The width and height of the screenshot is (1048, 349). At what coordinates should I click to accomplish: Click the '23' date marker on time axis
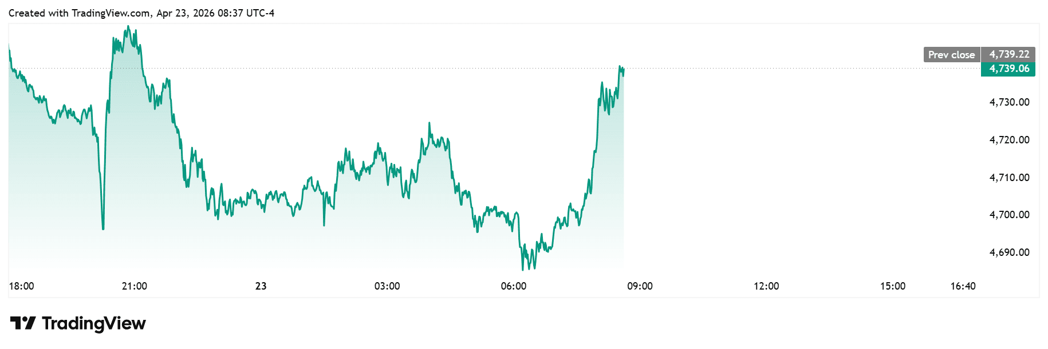261,286
